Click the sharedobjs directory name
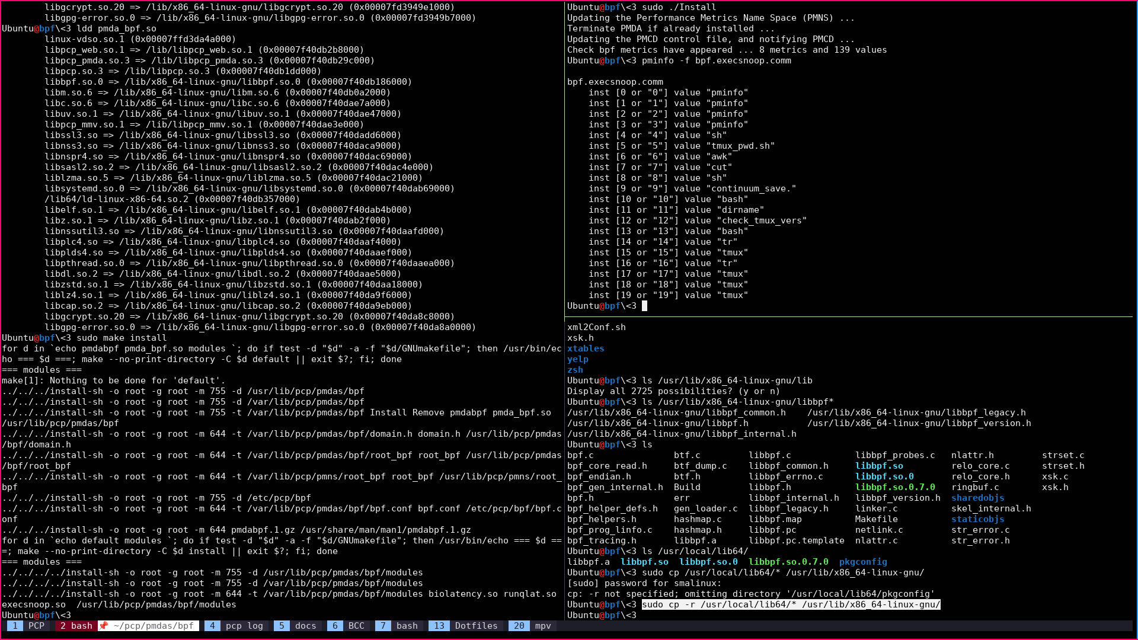1138x640 pixels. (x=977, y=498)
